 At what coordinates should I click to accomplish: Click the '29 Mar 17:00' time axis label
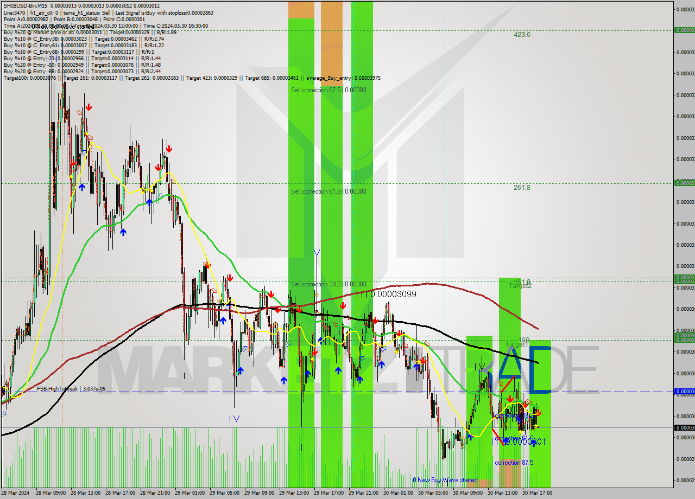tap(328, 493)
